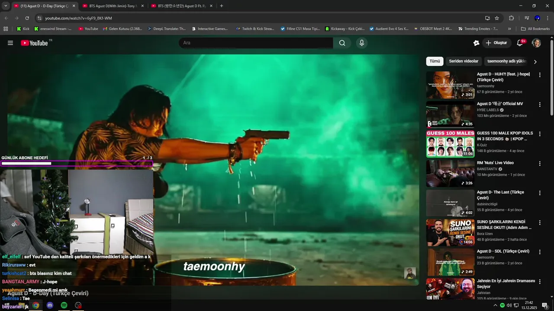Close the Agust D - D-Day tab
The image size is (554, 311).
74,6
